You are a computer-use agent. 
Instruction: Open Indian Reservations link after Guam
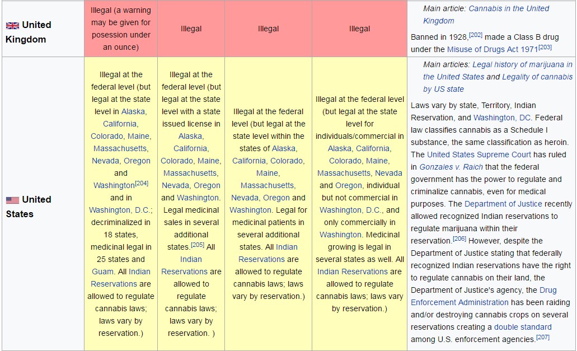pyautogui.click(x=121, y=278)
